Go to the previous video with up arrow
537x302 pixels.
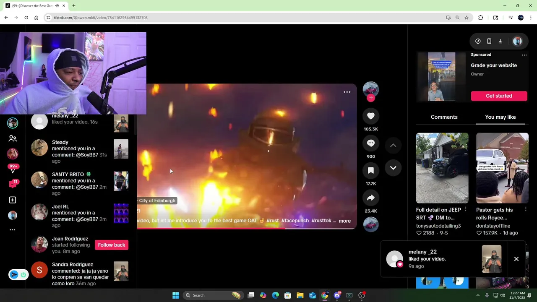pyautogui.click(x=393, y=146)
